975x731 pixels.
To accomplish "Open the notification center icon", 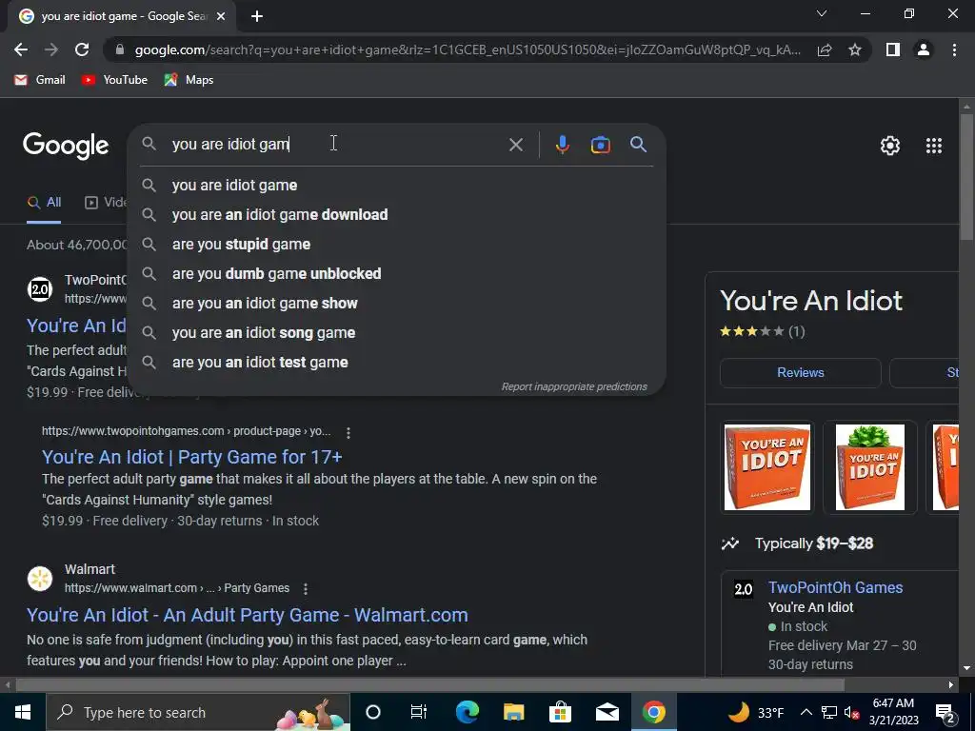I will click(x=945, y=713).
